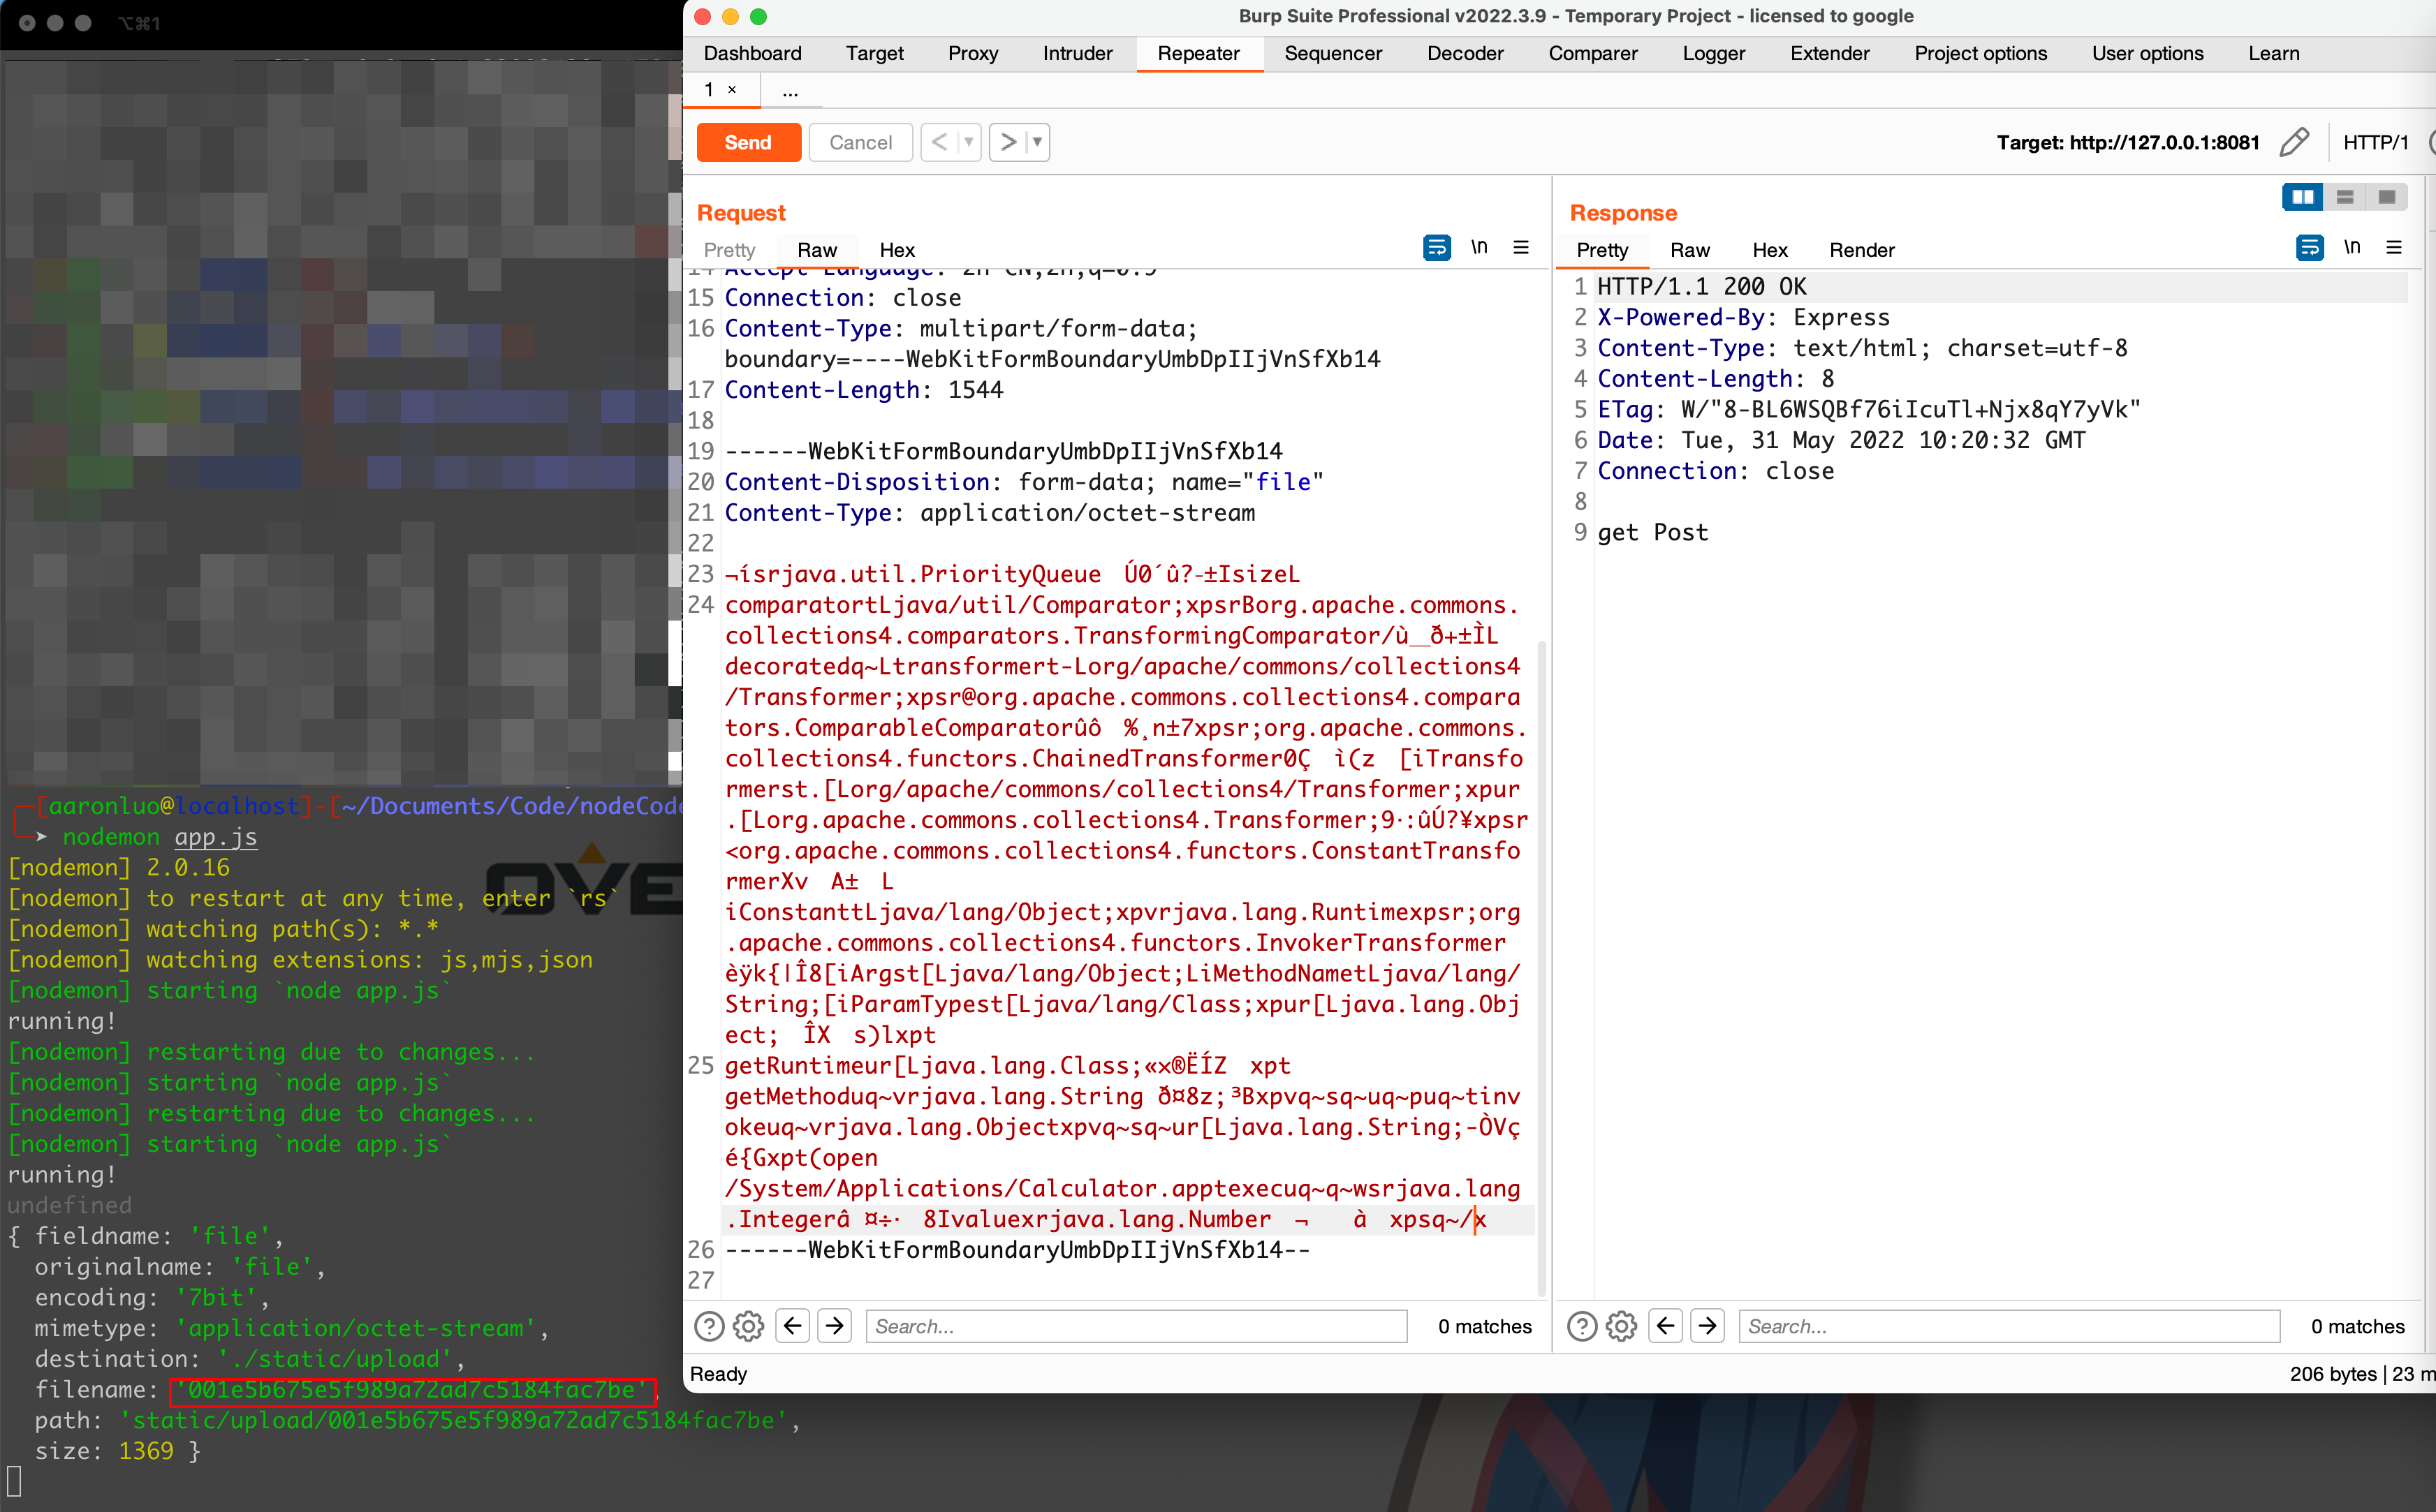
Task: Expand history back dropdown arrow
Action: point(969,142)
